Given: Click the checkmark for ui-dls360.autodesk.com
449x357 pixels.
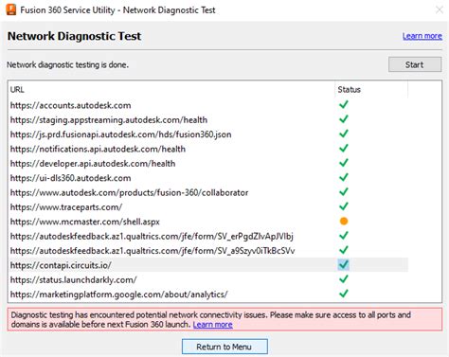Looking at the screenshot, I should [344, 177].
